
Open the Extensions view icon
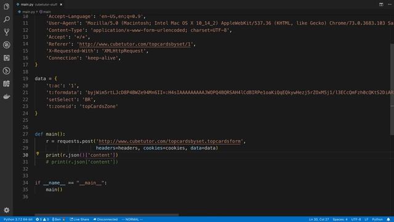click(x=7, y=57)
